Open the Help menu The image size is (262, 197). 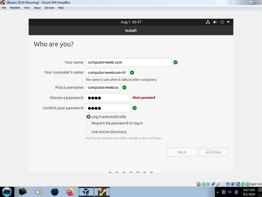point(61,8)
